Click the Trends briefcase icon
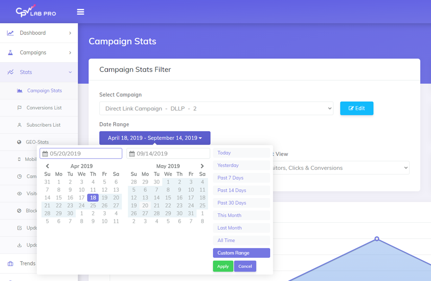The image size is (431, 281). coord(10,263)
